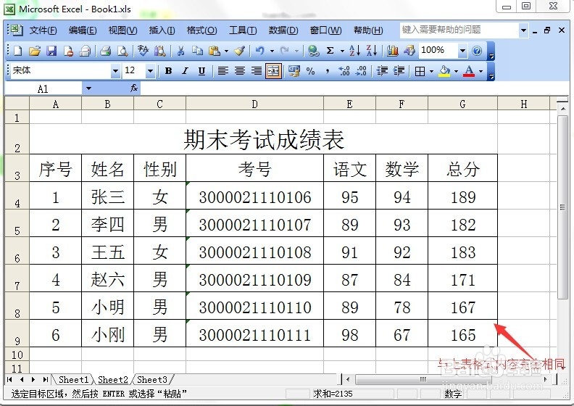
Task: Toggle underline formatting
Action: (201, 71)
